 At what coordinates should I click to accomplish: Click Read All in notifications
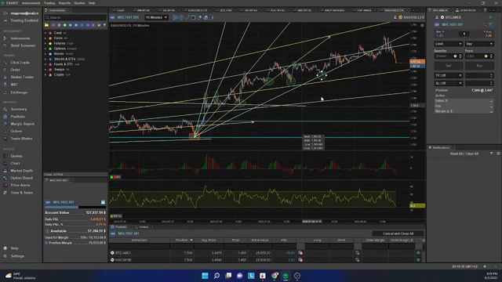tap(457, 154)
